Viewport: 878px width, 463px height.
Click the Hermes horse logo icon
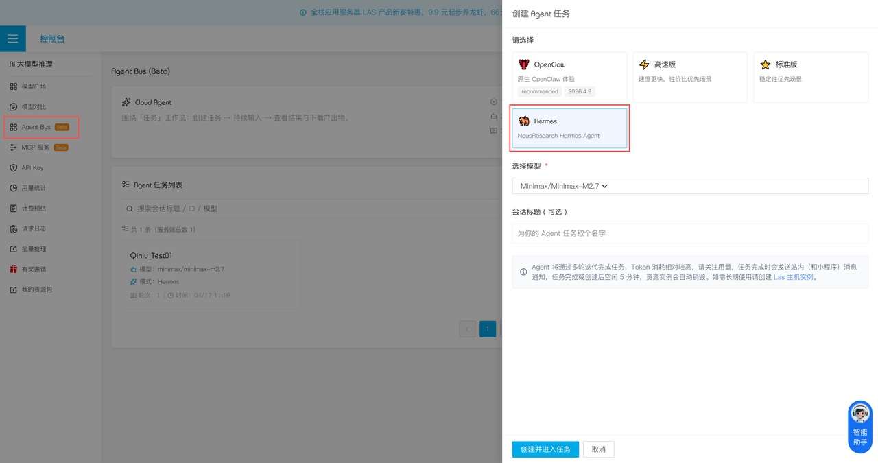click(524, 121)
